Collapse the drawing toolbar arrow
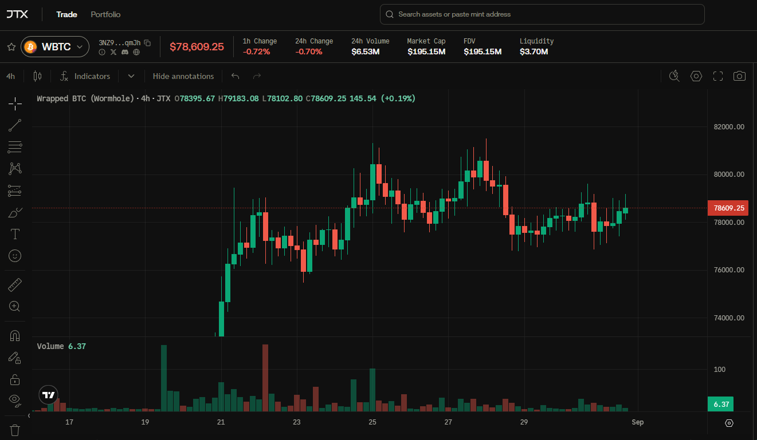Screen dimensions: 757x440 click(29, 416)
